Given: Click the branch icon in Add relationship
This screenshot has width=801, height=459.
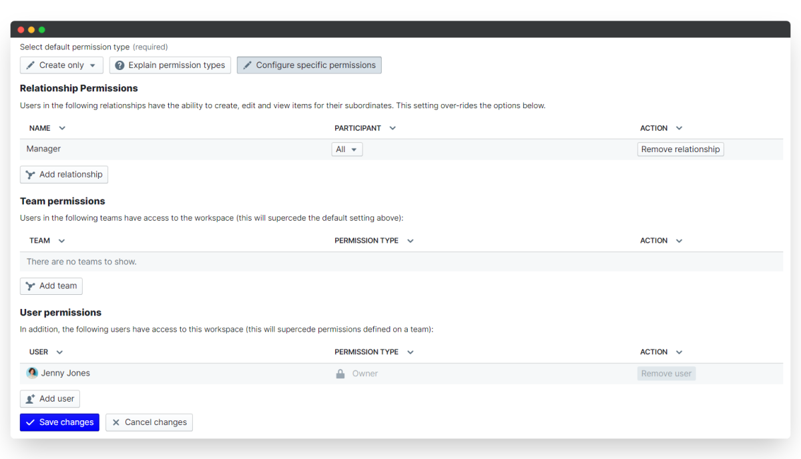Looking at the screenshot, I should [30, 175].
